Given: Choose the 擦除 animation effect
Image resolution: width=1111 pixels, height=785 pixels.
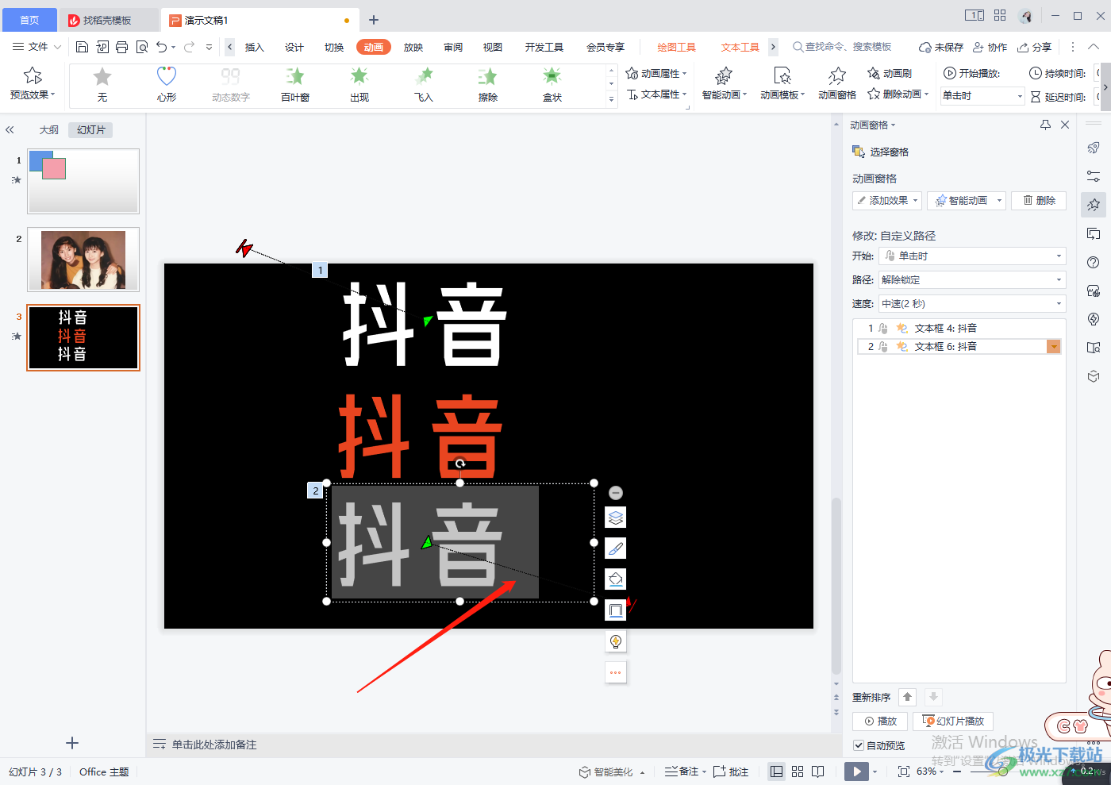Looking at the screenshot, I should (x=488, y=84).
